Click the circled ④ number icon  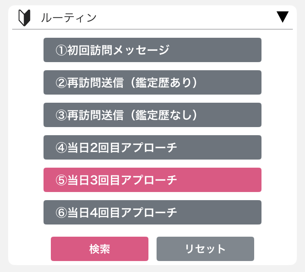[61, 147]
